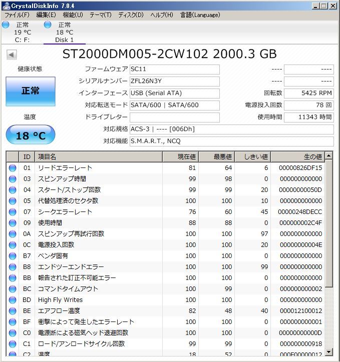Click the firmware field SC11

(x=175, y=69)
